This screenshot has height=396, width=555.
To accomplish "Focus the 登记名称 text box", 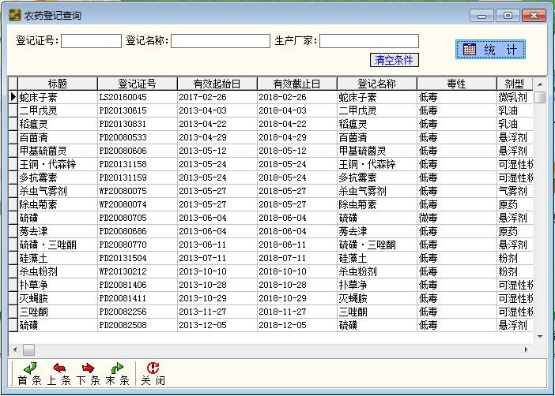I will [220, 41].
